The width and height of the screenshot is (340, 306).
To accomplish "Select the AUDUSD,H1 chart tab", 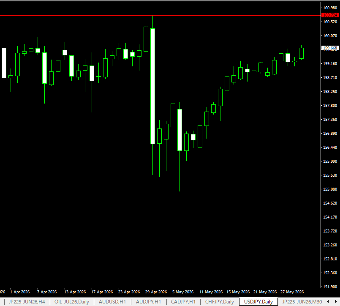I will click(x=112, y=302).
